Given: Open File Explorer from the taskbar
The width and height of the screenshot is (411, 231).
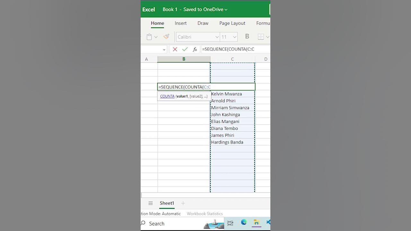Looking at the screenshot, I should (256, 223).
